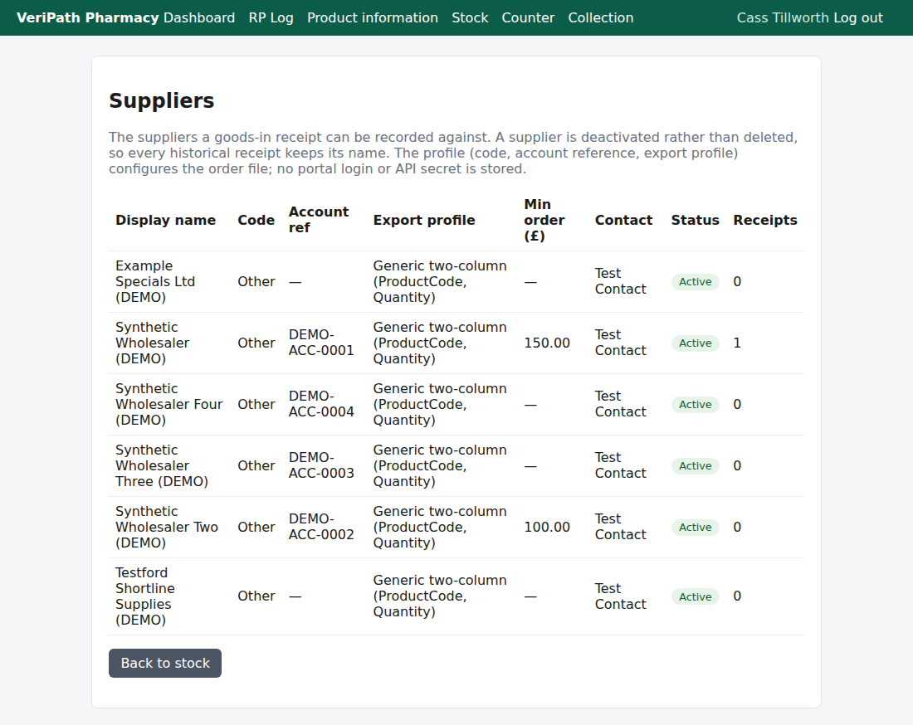Click the Contact column header
The height and width of the screenshot is (725, 913).
(623, 220)
